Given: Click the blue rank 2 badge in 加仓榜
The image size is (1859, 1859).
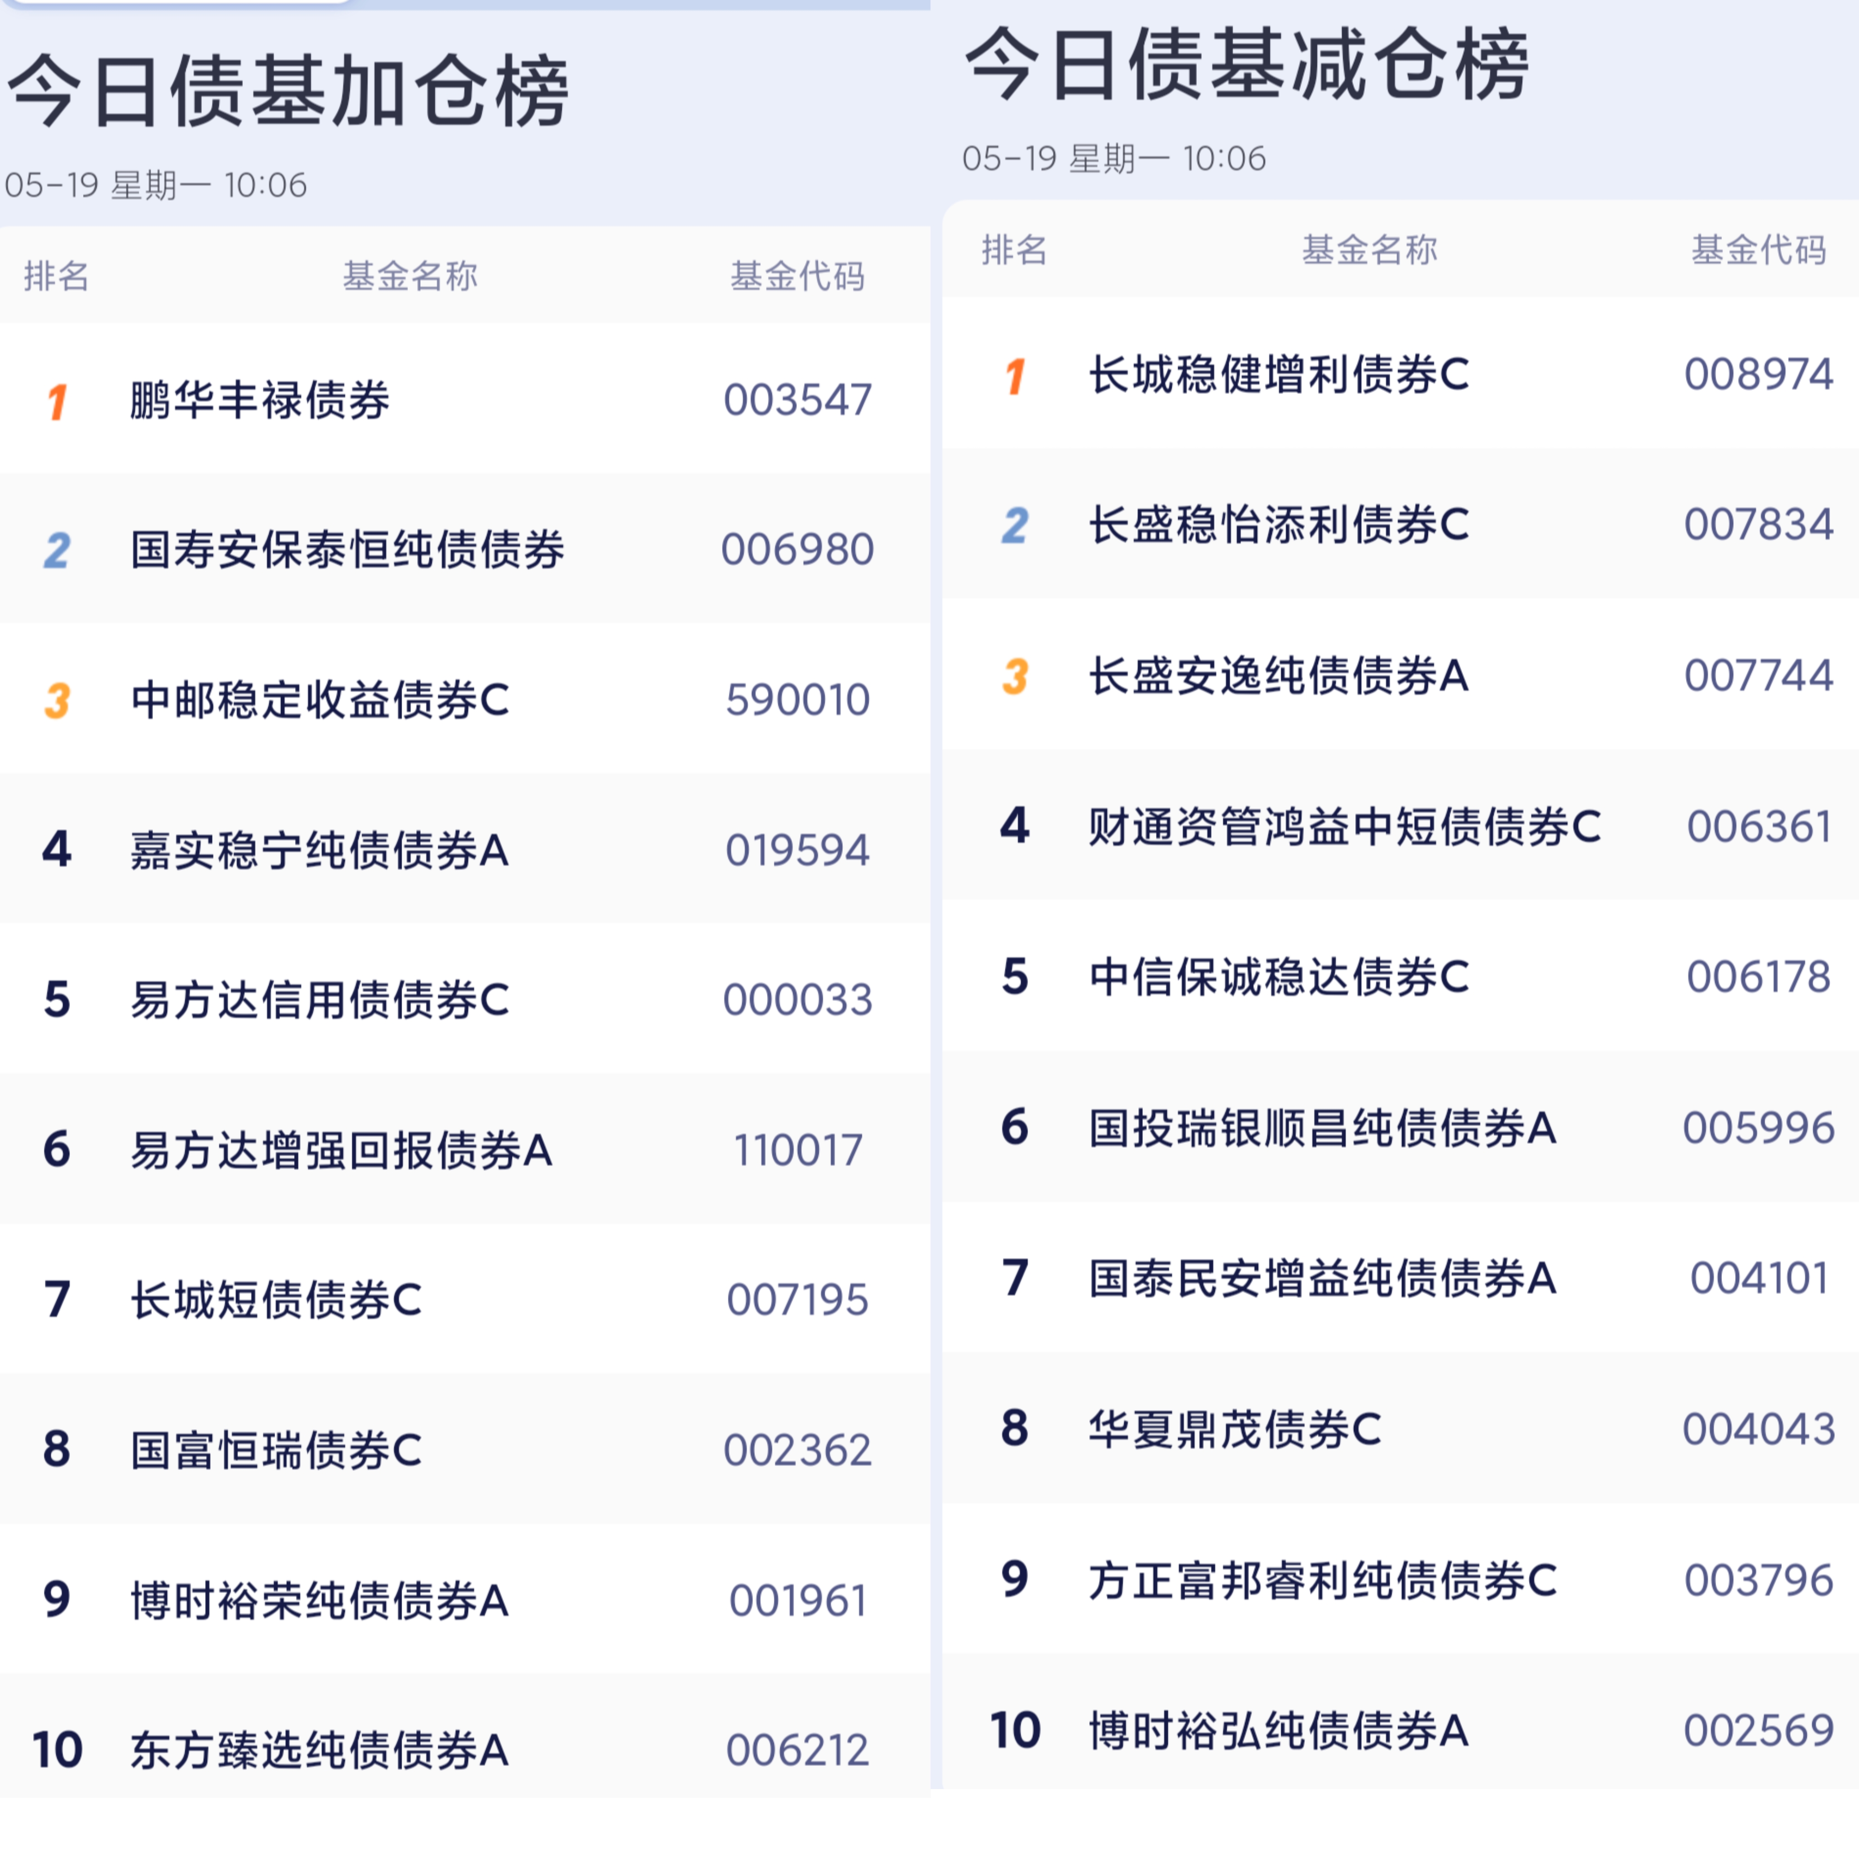Looking at the screenshot, I should click(57, 551).
